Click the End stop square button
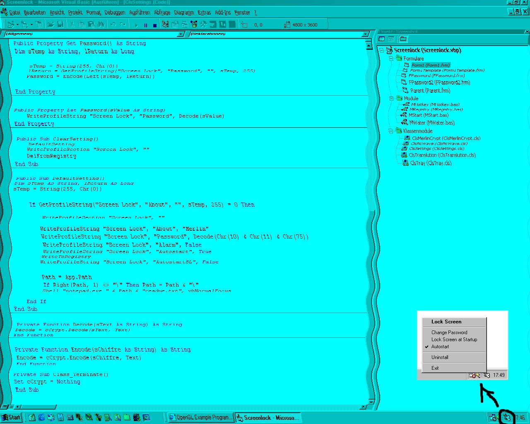Screen dimensions: 530x424 (x=155, y=25)
